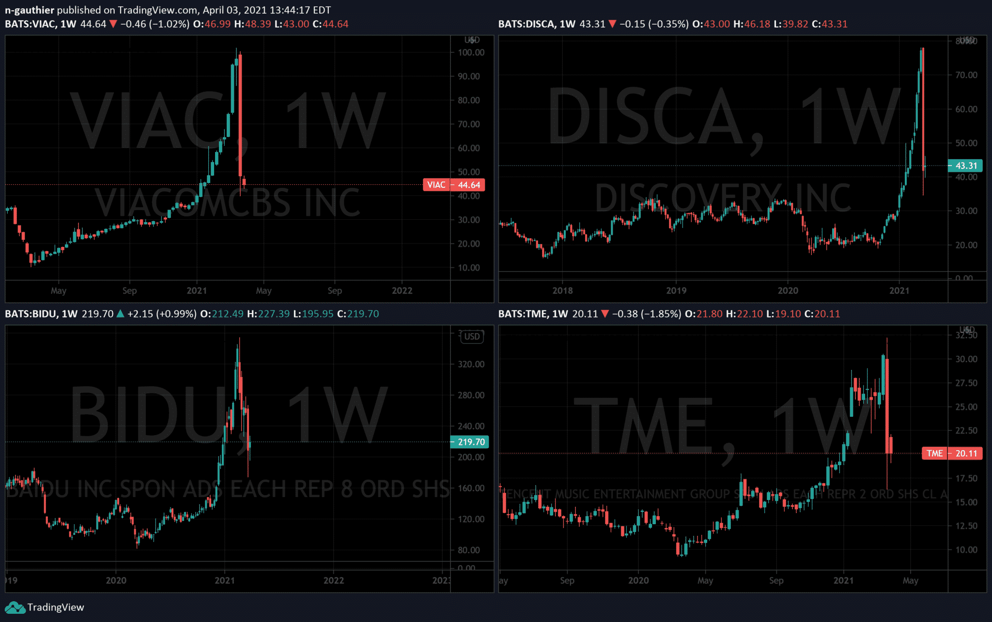Click 80.00 on BIDU price axis
Image resolution: width=992 pixels, height=622 pixels.
[469, 550]
